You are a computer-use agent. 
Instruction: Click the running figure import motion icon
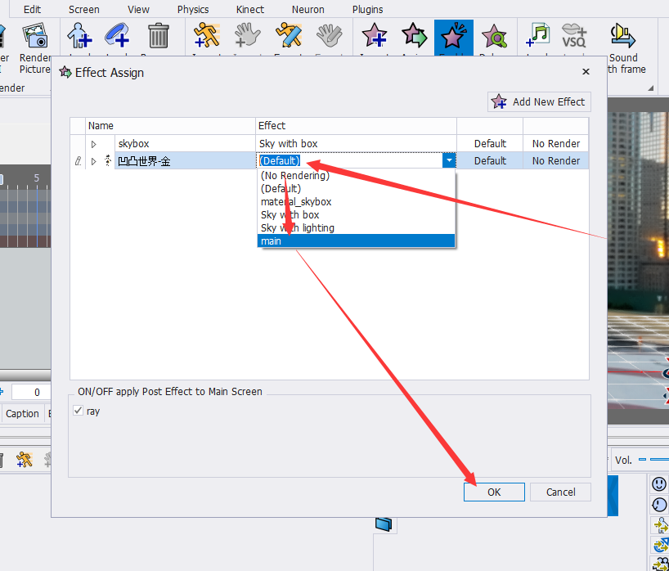[x=206, y=35]
